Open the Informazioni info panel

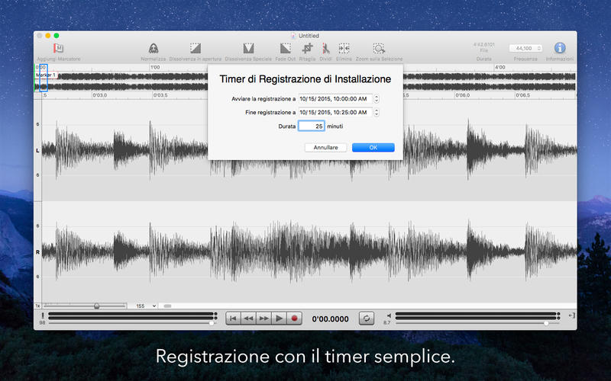[x=560, y=48]
